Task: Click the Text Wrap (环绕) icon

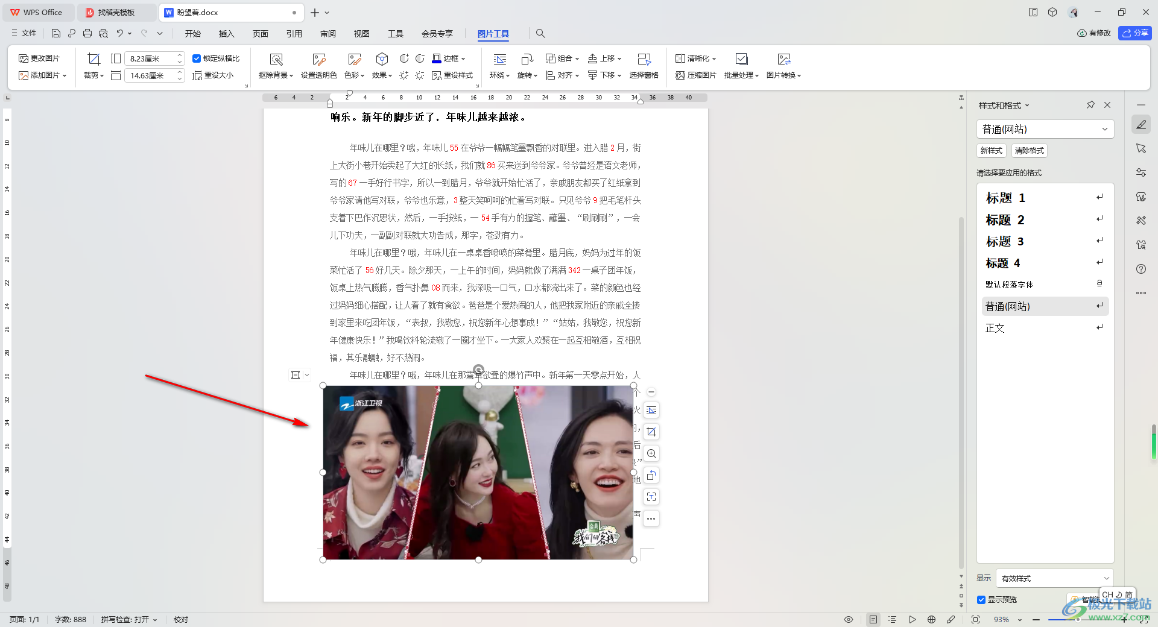Action: click(500, 59)
